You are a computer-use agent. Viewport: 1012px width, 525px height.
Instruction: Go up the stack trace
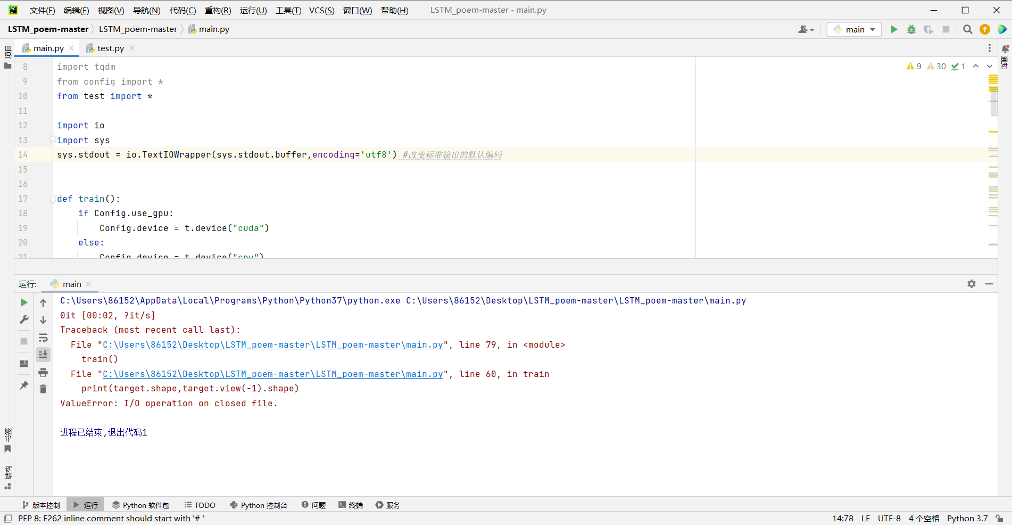coord(43,302)
